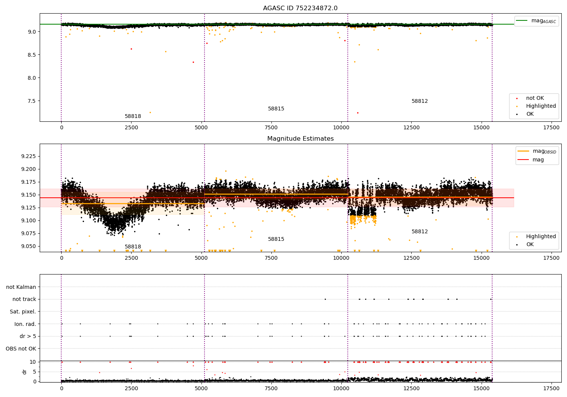Click y-axis tick "8.0" on the top plot
Screen dimensions: 567x397
click(31, 78)
